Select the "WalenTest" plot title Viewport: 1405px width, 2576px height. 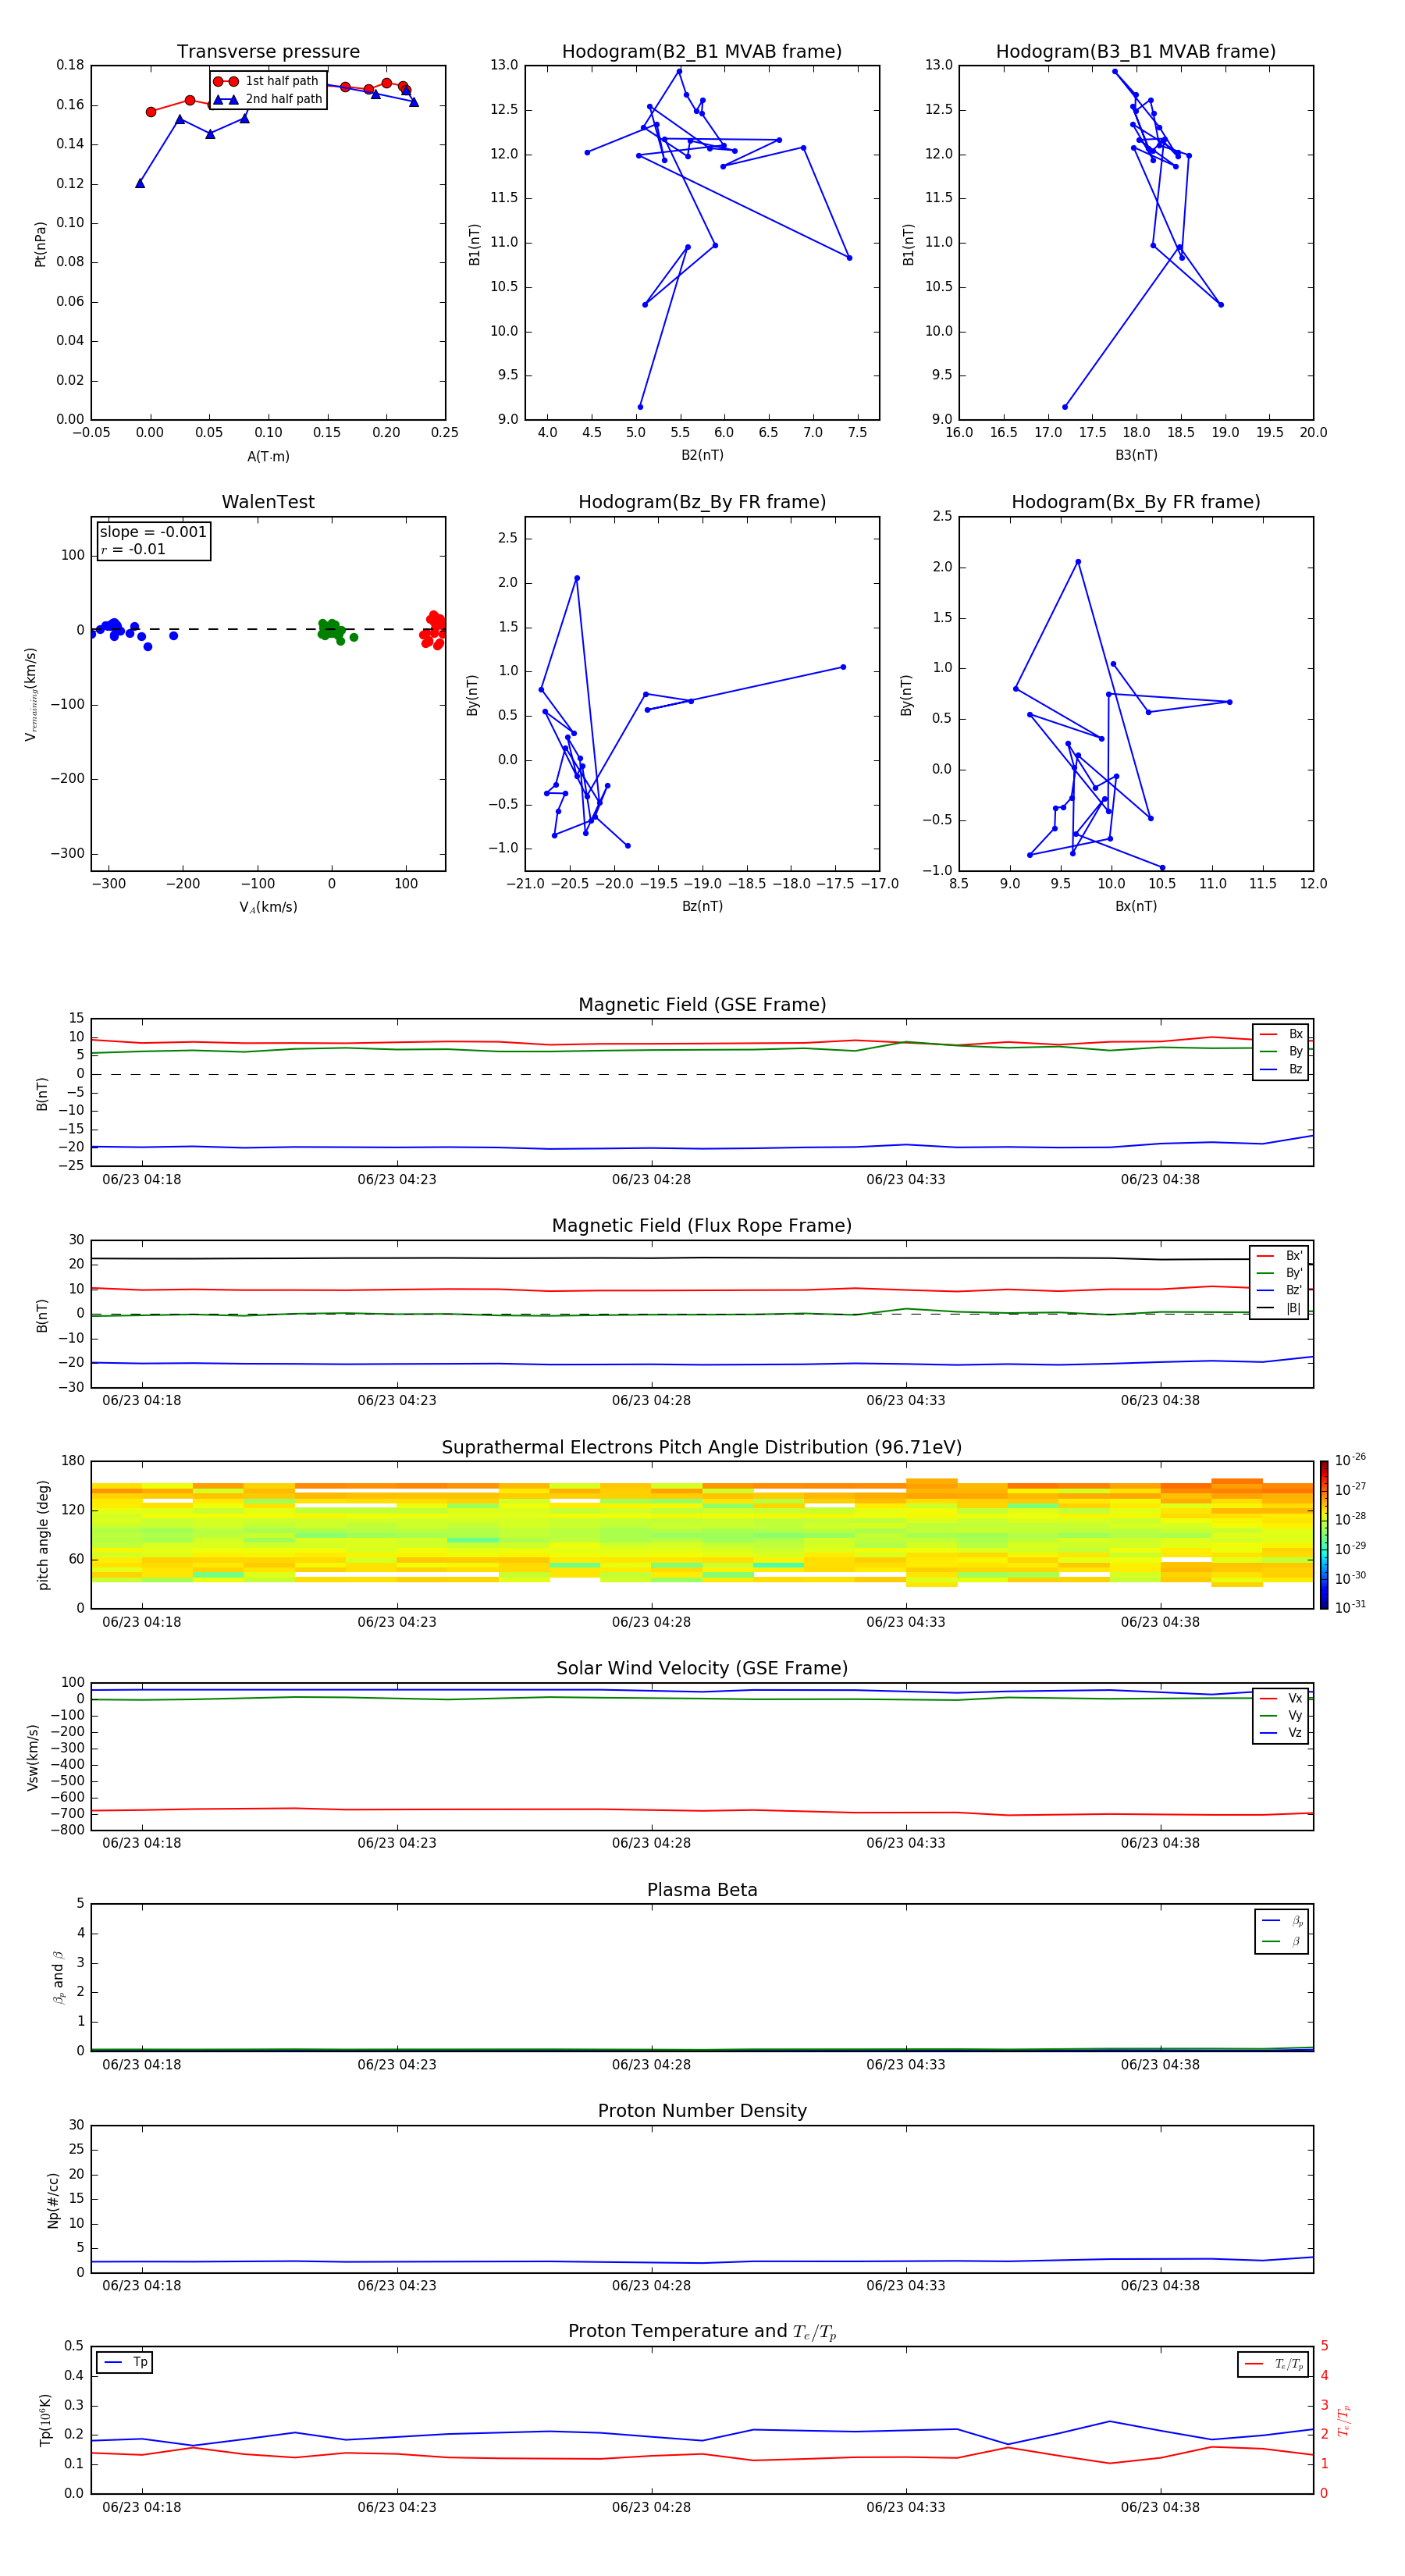coord(268,502)
